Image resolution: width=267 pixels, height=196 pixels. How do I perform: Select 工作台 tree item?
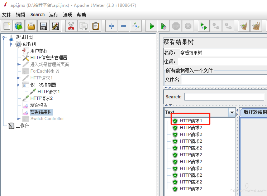pos(22,126)
